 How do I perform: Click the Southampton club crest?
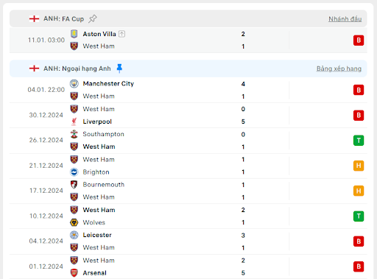tap(74, 134)
